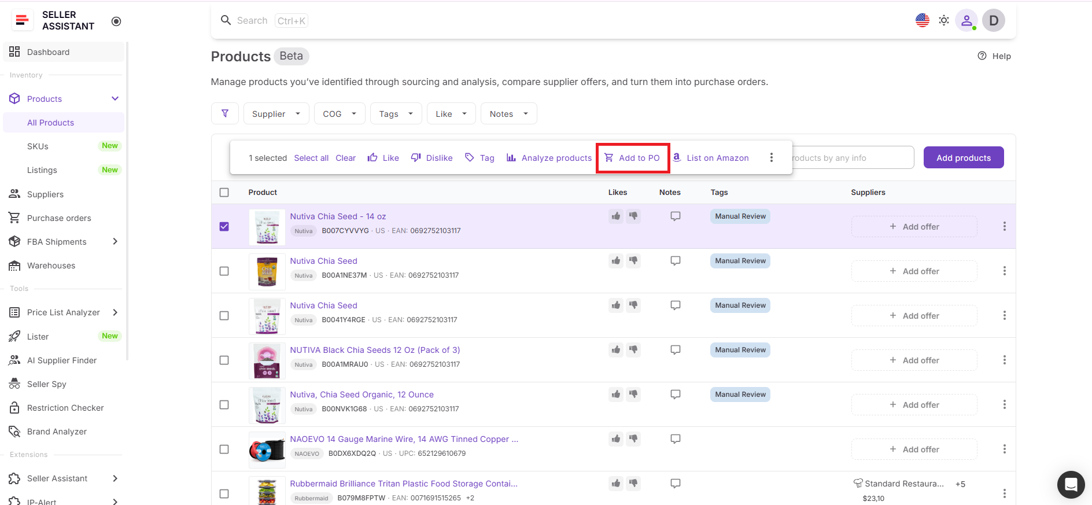Screen dimensions: 1092x505
Task: Open the COG filter dropdown
Action: 340,113
